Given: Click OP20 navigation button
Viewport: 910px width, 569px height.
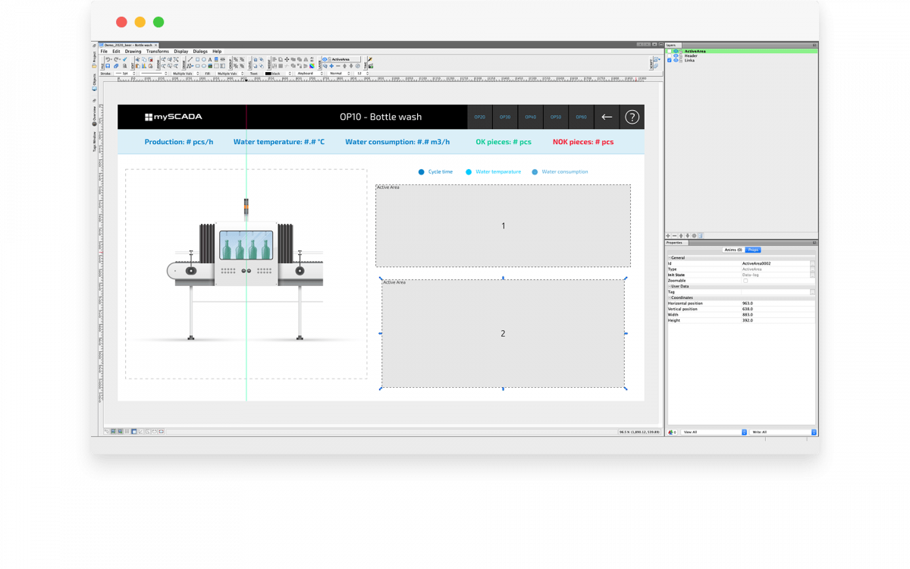Looking at the screenshot, I should click(480, 117).
